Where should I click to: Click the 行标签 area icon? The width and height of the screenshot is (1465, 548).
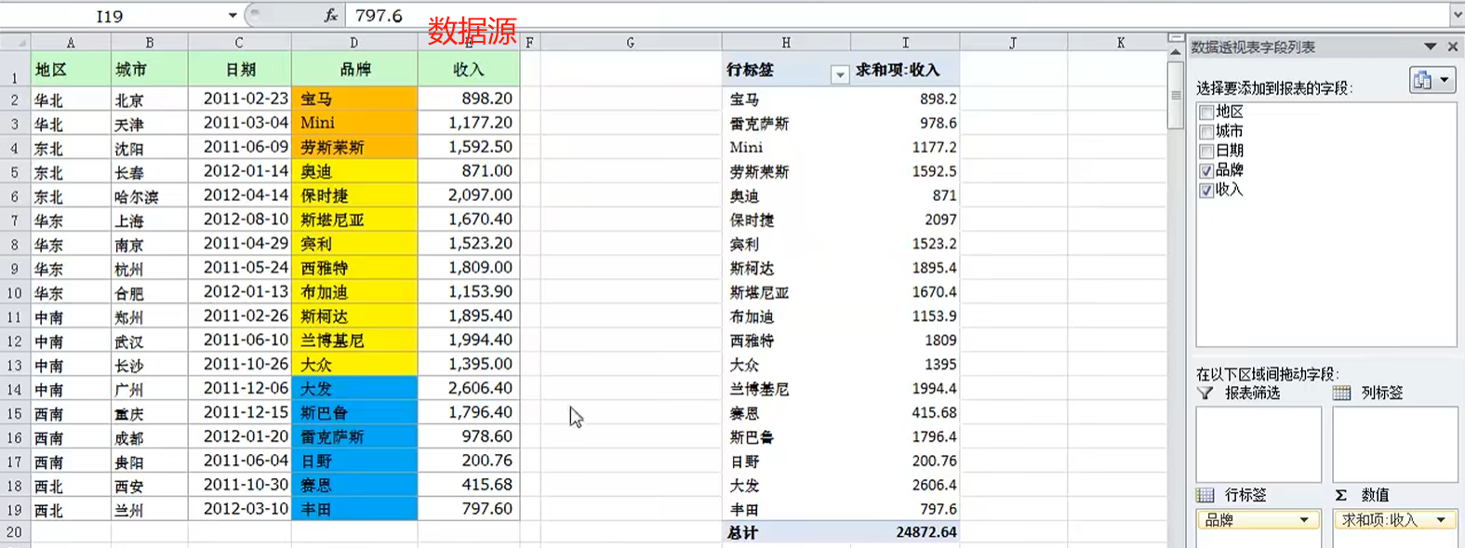(x=1205, y=495)
